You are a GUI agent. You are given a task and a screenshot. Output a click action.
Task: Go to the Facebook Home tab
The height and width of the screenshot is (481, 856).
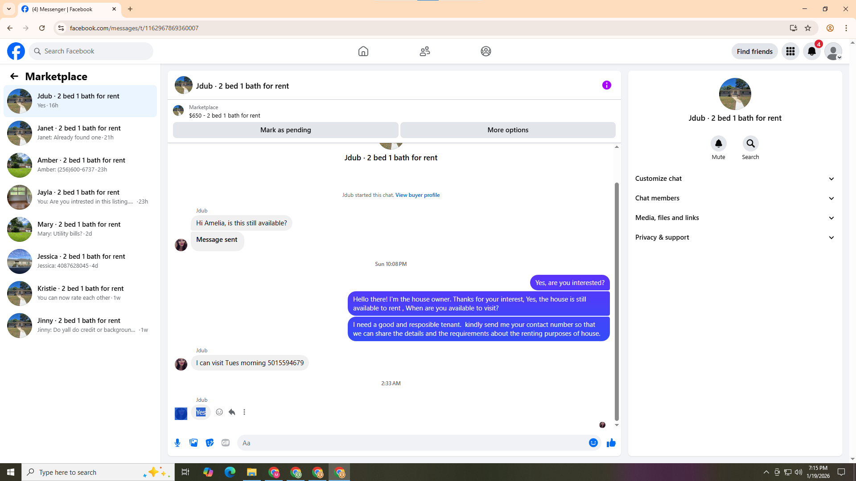tap(363, 51)
